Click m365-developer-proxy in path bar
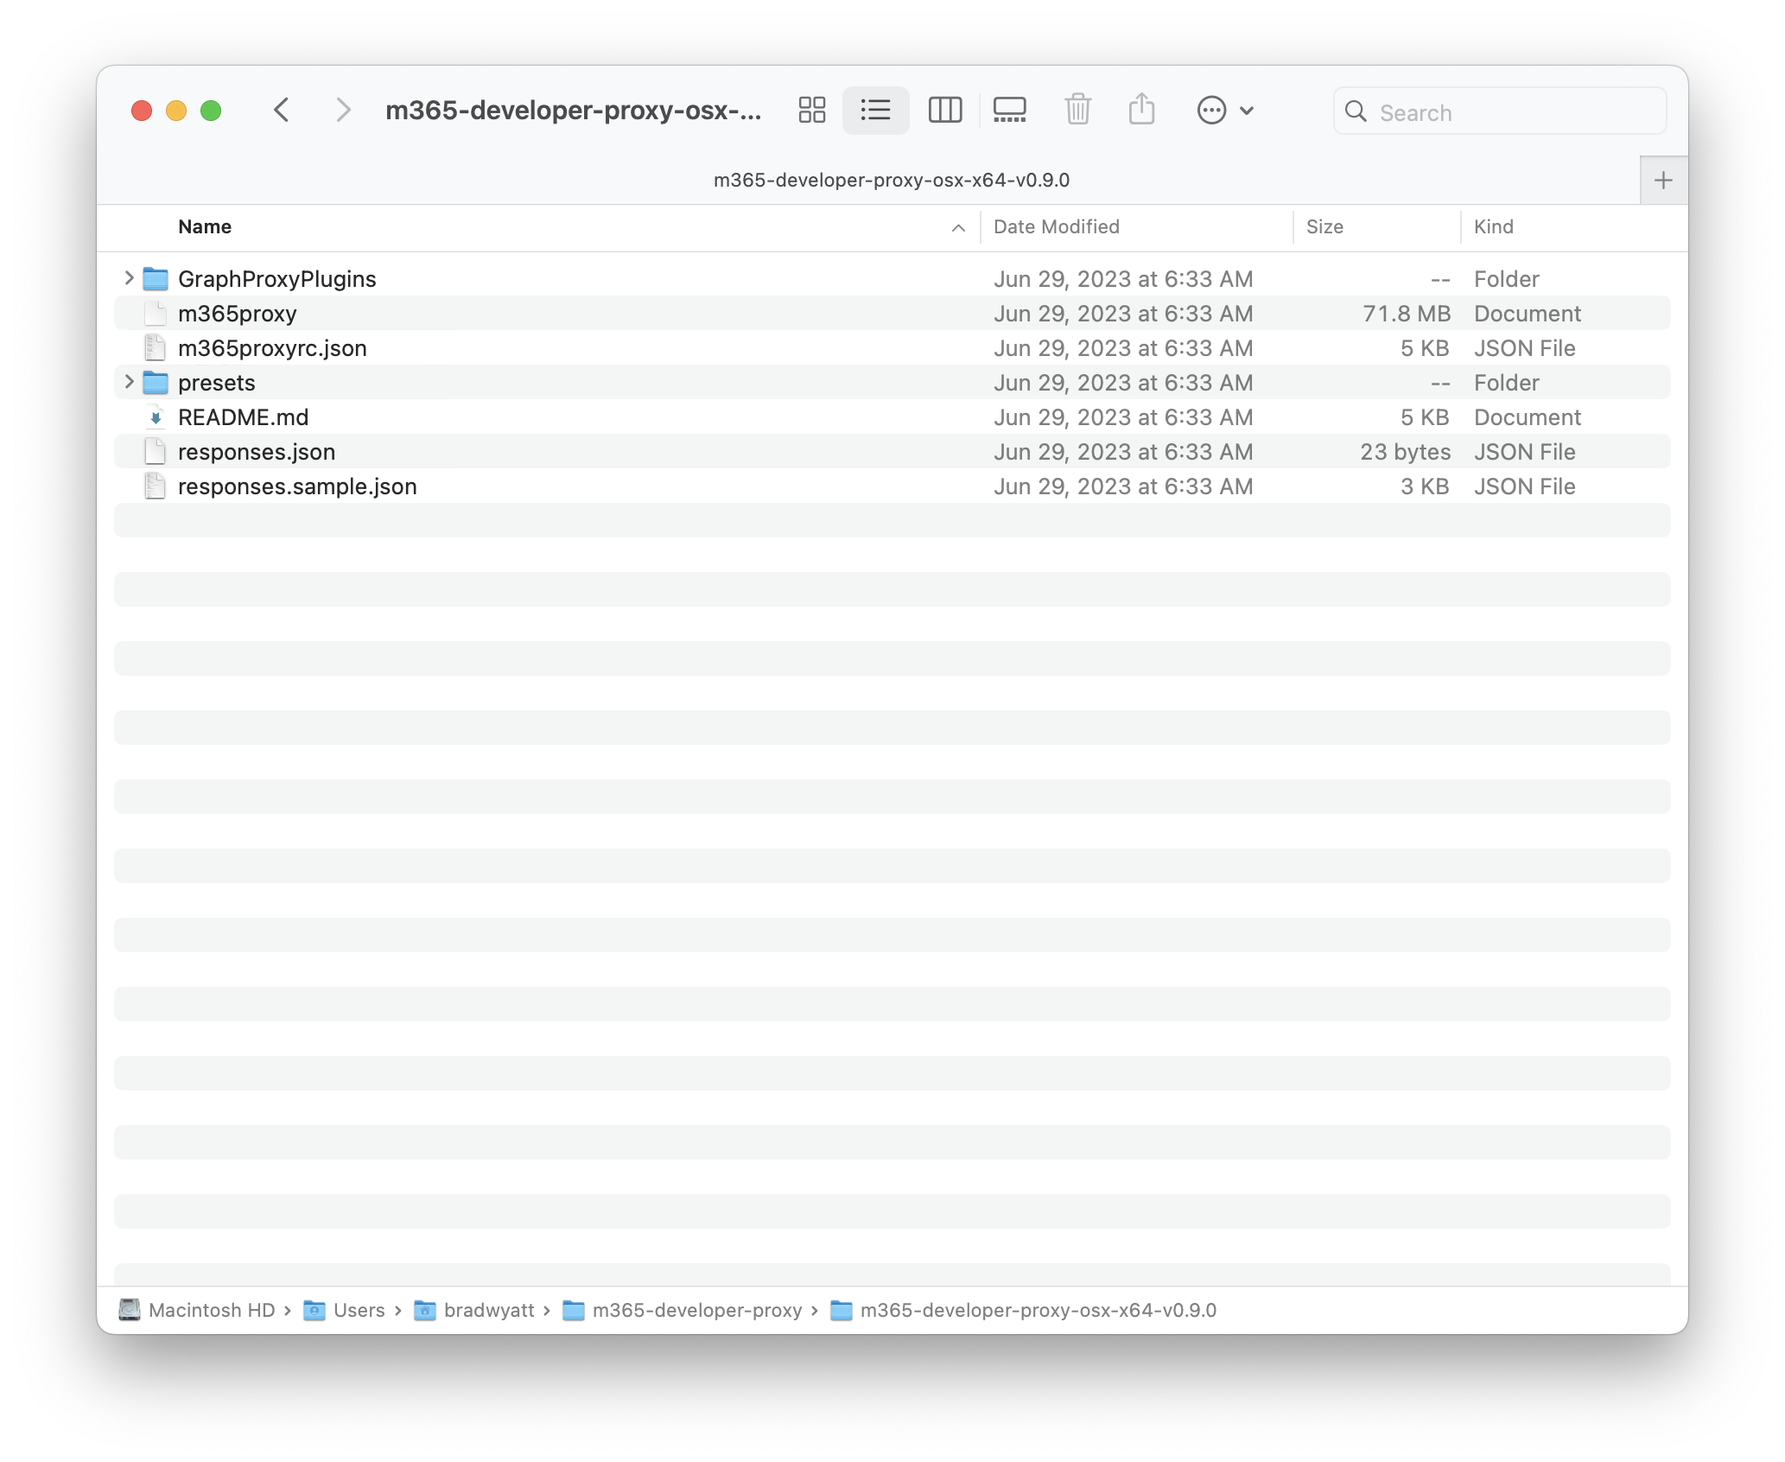Viewport: 1785px width, 1462px height. pyautogui.click(x=697, y=1310)
